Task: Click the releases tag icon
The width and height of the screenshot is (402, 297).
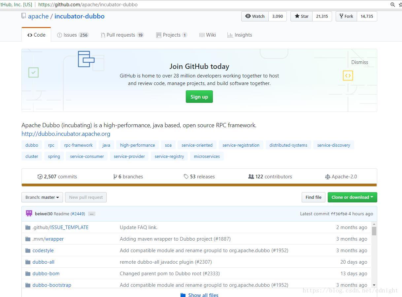Action: (186, 177)
